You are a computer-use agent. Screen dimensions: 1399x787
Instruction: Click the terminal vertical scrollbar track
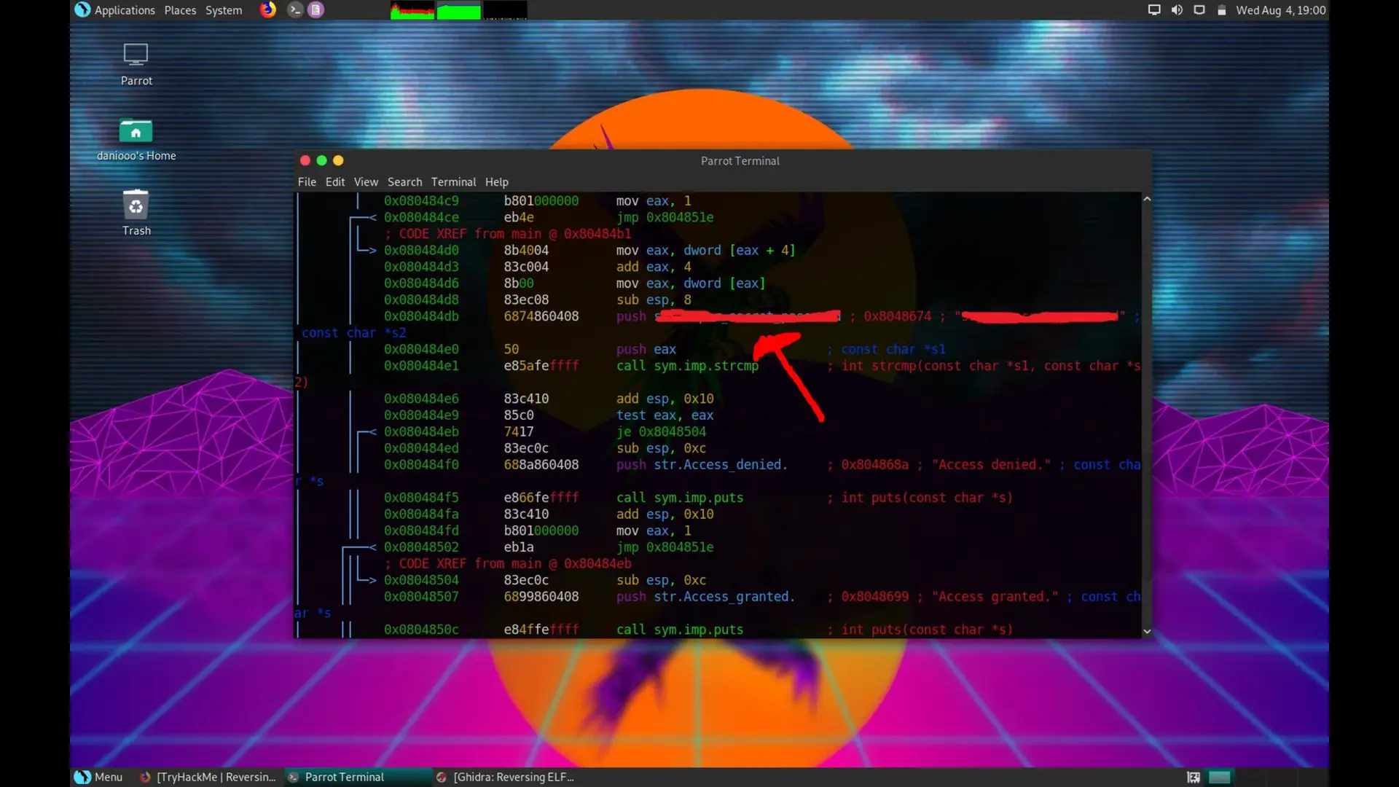[1147, 415]
